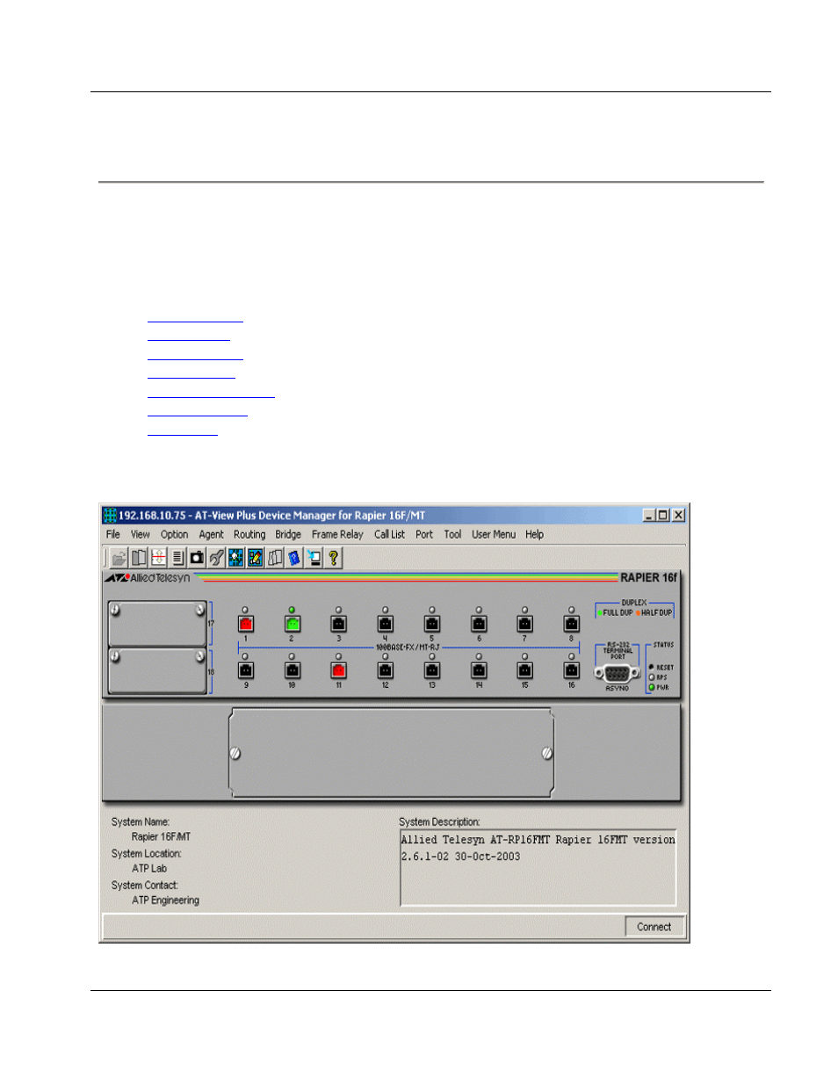Click the folded pages toolbar icon

[275, 558]
